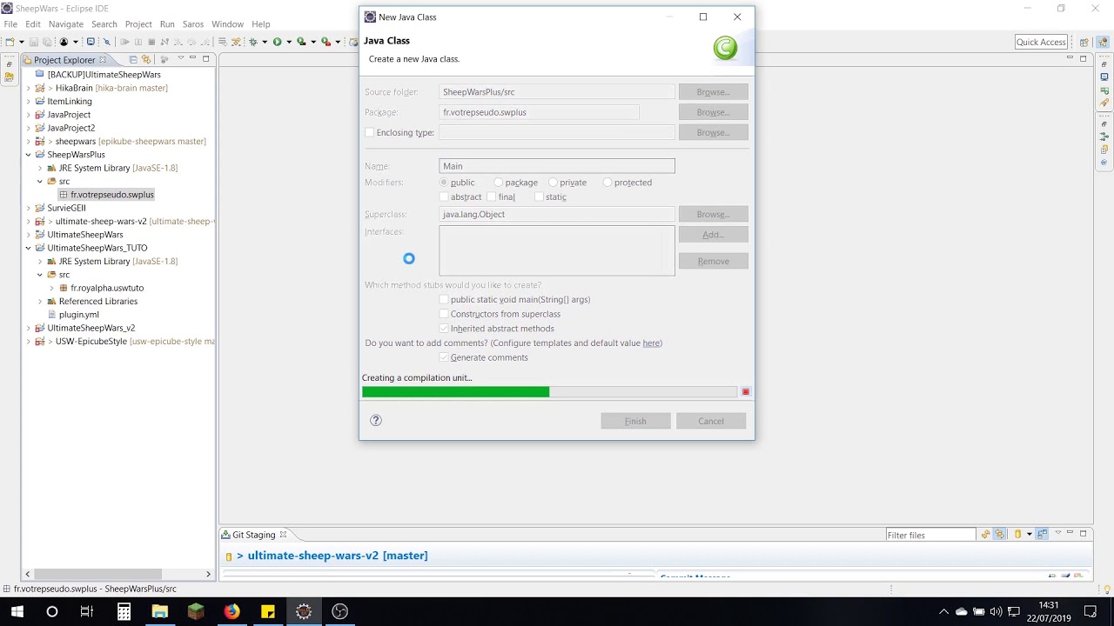1114x626 pixels.
Task: Open Firefox from the taskbar
Action: tap(232, 611)
